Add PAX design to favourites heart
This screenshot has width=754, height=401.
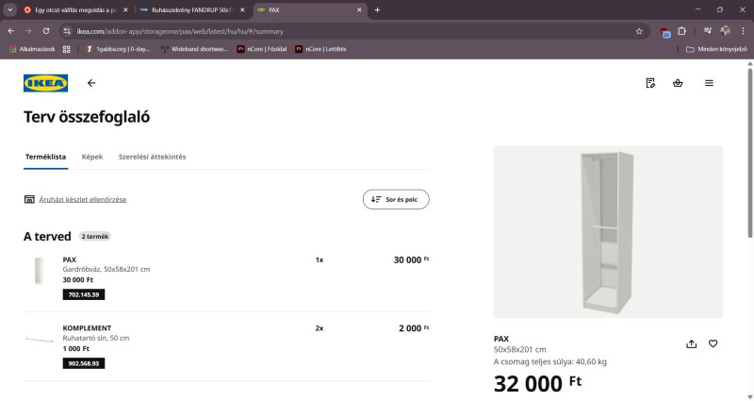click(x=713, y=343)
